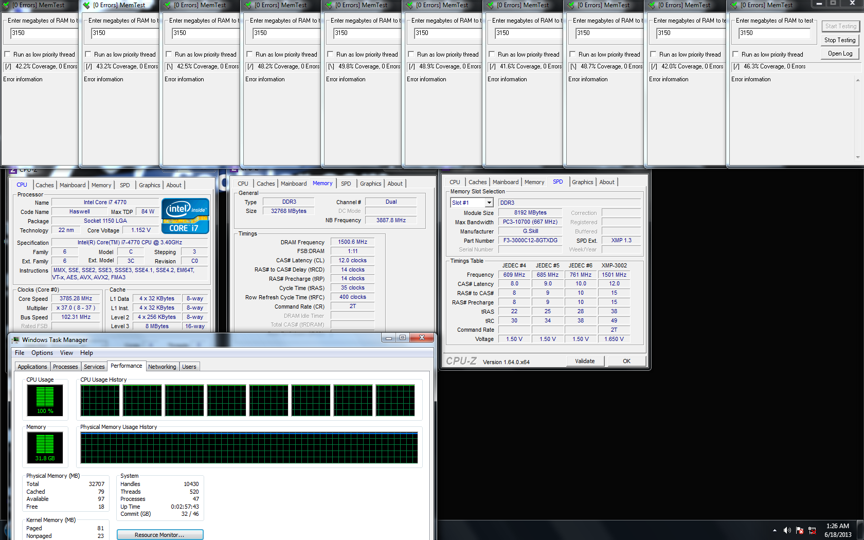Image resolution: width=864 pixels, height=540 pixels.
Task: Click the CPU Usage 100 % gauge
Action: pyautogui.click(x=45, y=401)
